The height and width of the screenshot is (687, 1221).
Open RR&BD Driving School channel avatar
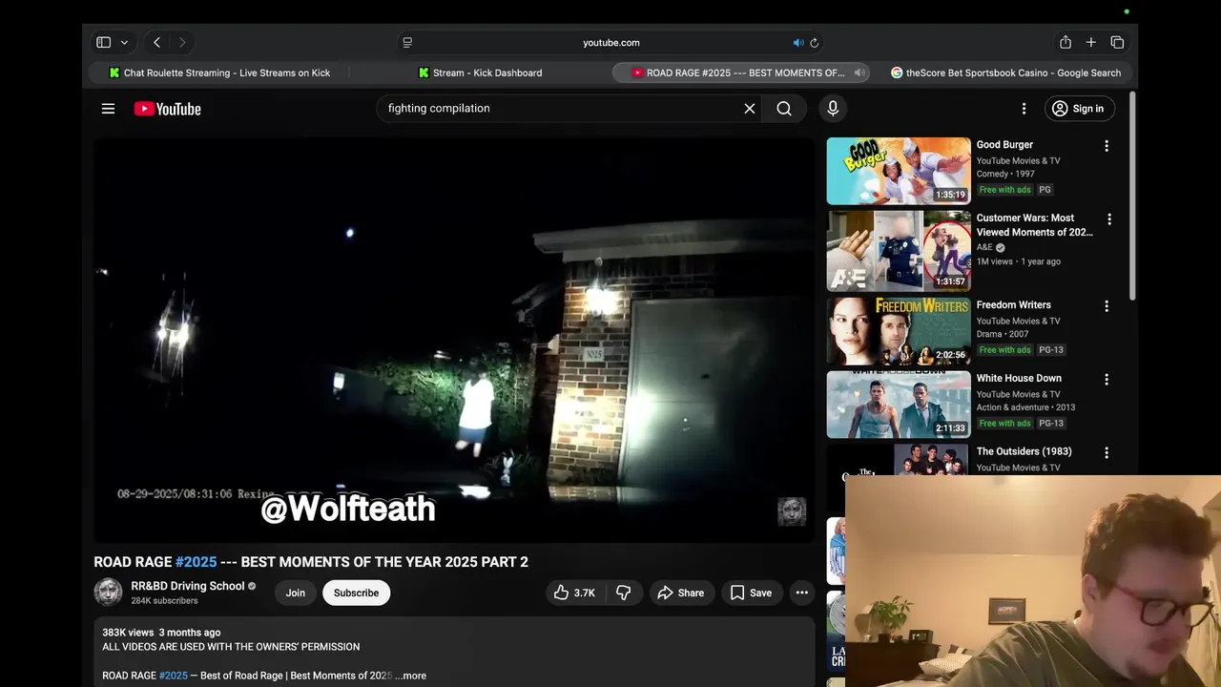point(108,593)
